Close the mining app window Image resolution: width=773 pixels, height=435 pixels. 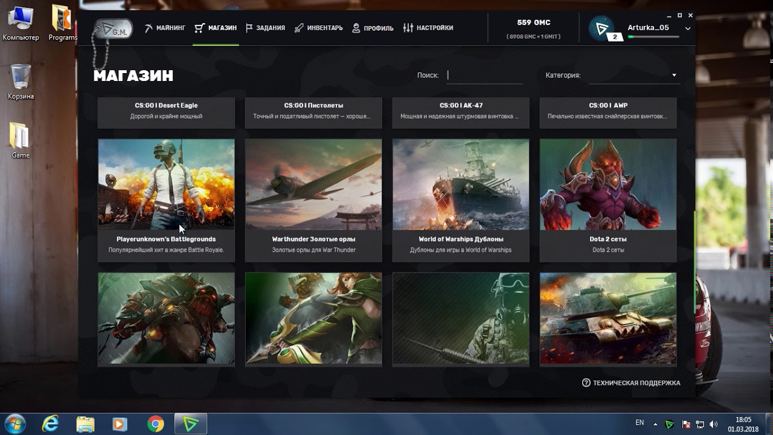pos(690,16)
